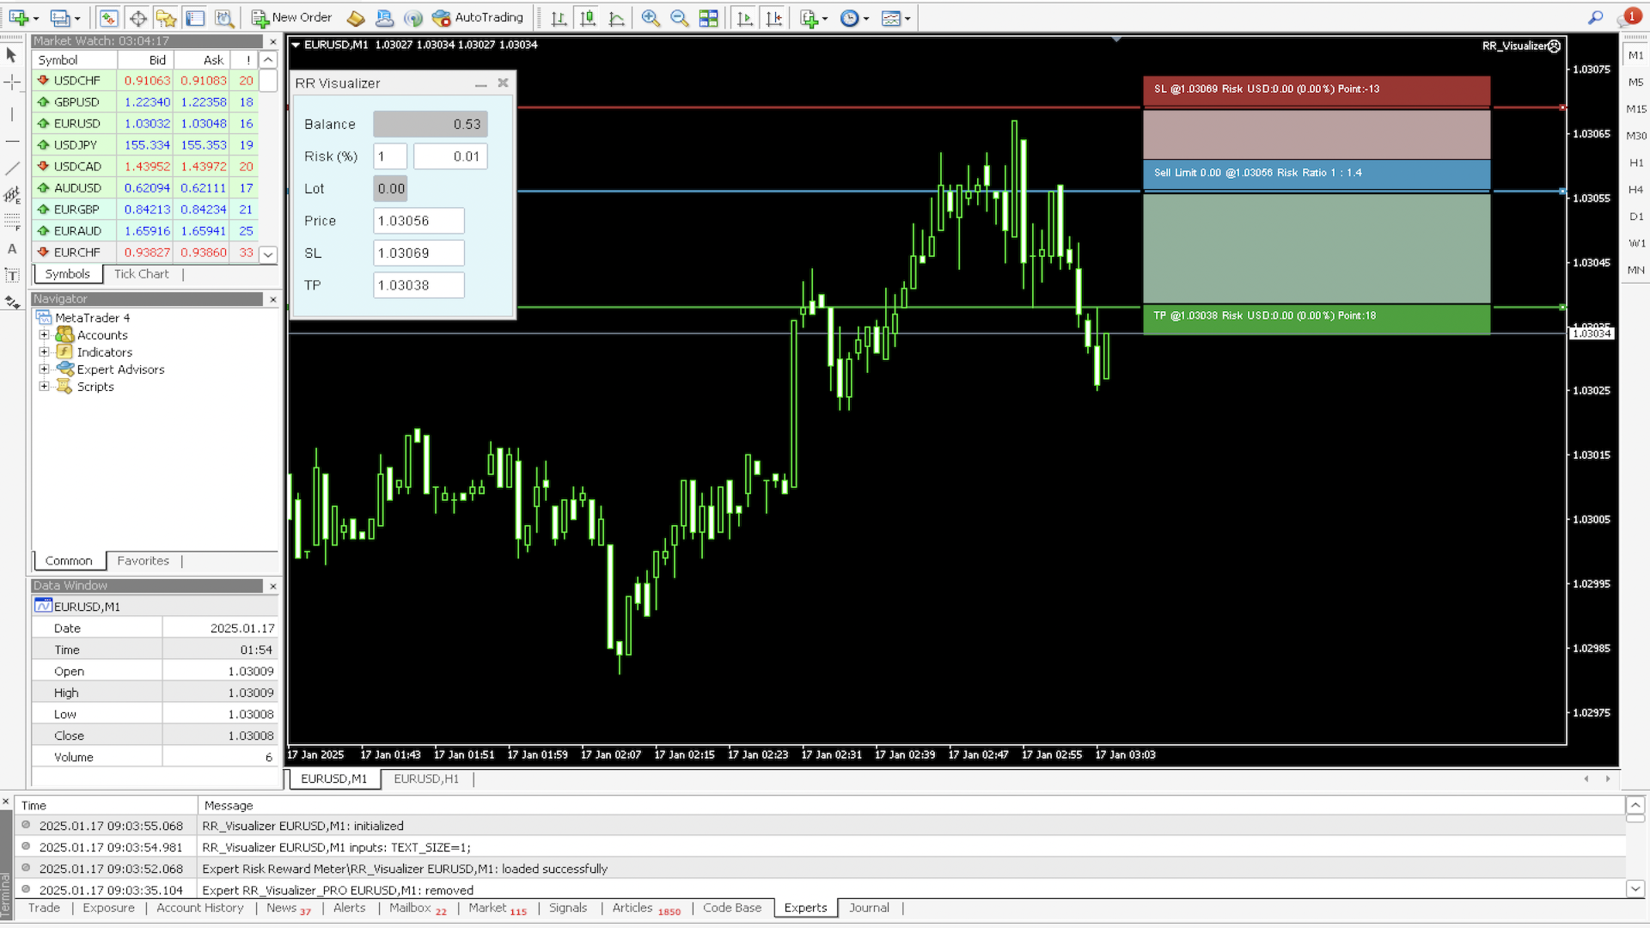This screenshot has width=1650, height=928.
Task: Toggle Market Watch window icon
Action: (x=108, y=17)
